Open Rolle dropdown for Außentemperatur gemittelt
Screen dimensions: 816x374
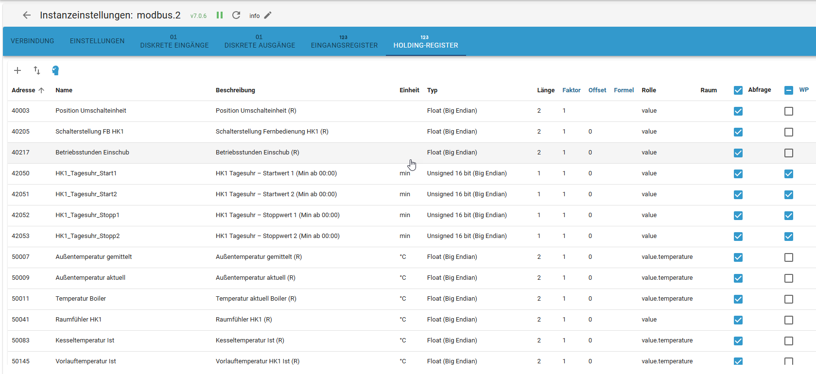pyautogui.click(x=667, y=257)
